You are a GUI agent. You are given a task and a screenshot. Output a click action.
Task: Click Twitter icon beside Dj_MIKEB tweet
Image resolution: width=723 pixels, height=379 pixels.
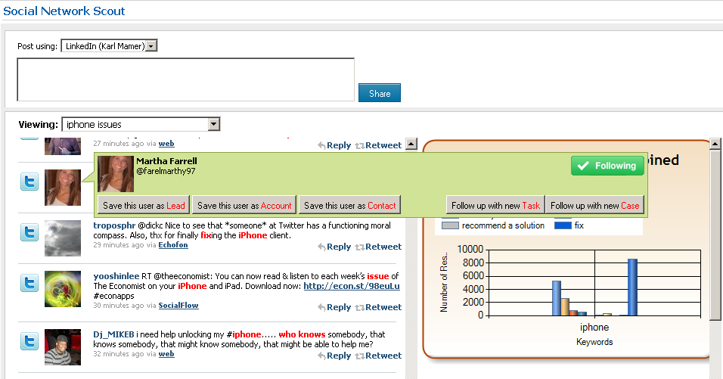29,341
